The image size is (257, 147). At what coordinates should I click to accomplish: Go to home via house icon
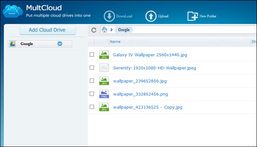[104, 30]
